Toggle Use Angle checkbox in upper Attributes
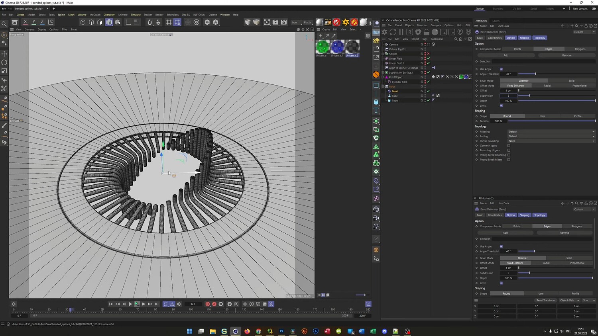 click(501, 69)
